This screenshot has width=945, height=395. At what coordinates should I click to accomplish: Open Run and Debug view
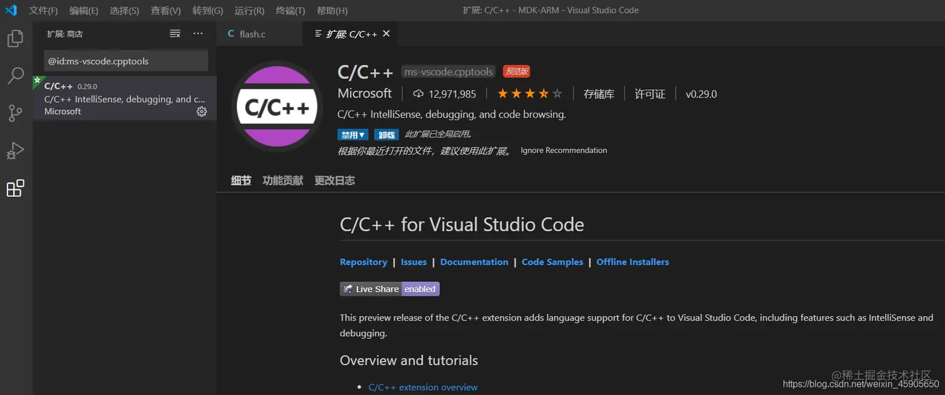point(15,151)
